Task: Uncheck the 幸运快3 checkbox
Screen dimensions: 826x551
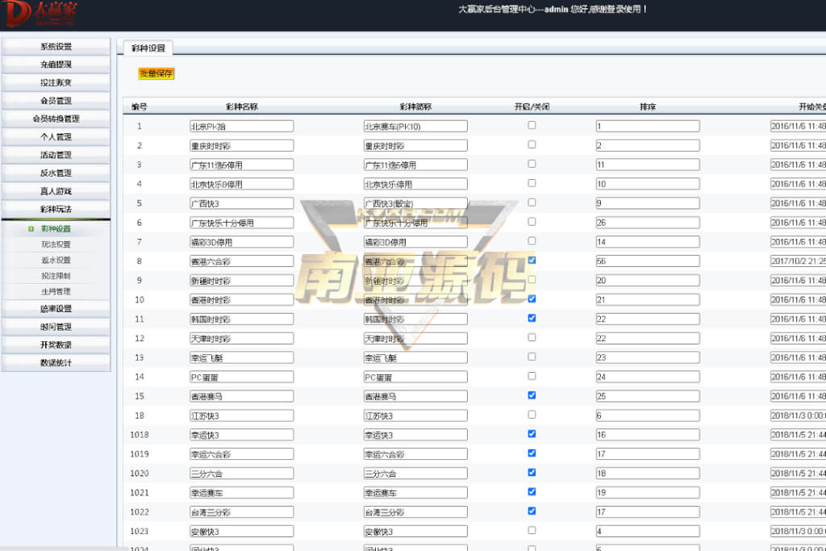Action: point(532,433)
